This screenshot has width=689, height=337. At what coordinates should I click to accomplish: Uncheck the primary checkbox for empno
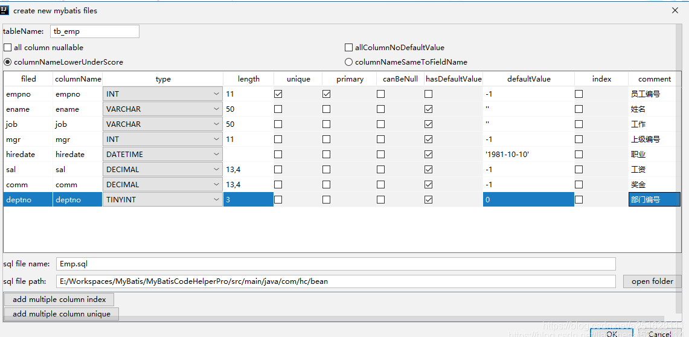click(x=326, y=94)
